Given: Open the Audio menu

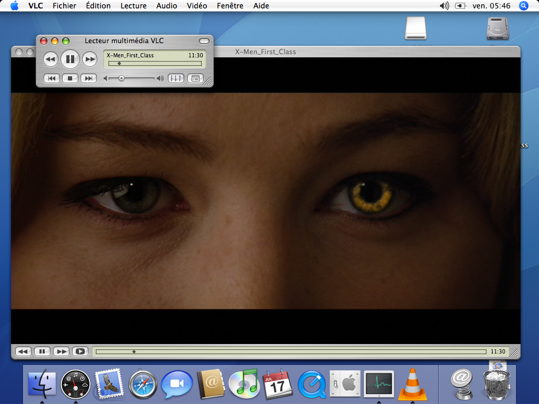Looking at the screenshot, I should coord(166,6).
